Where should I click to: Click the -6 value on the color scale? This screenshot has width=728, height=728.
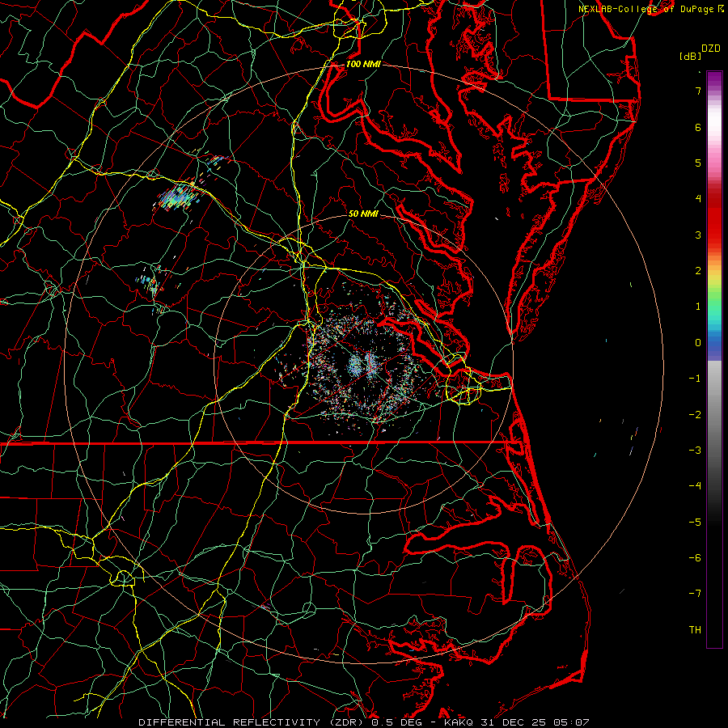pyautogui.click(x=695, y=557)
